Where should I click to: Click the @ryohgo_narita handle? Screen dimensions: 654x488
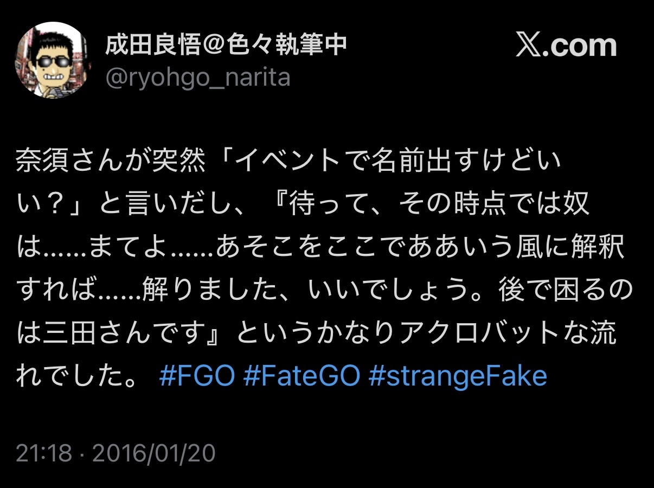[198, 78]
